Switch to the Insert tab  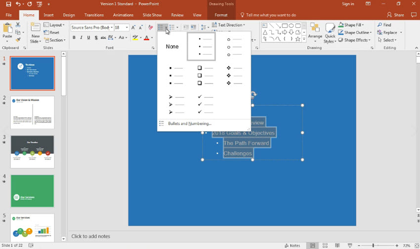click(48, 15)
